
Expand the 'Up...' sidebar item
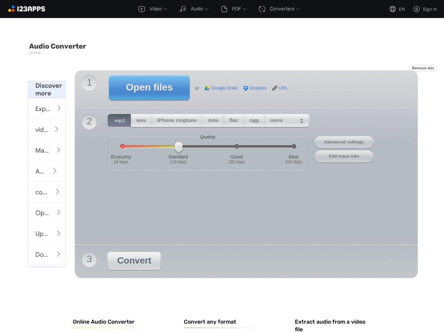pyautogui.click(x=47, y=233)
